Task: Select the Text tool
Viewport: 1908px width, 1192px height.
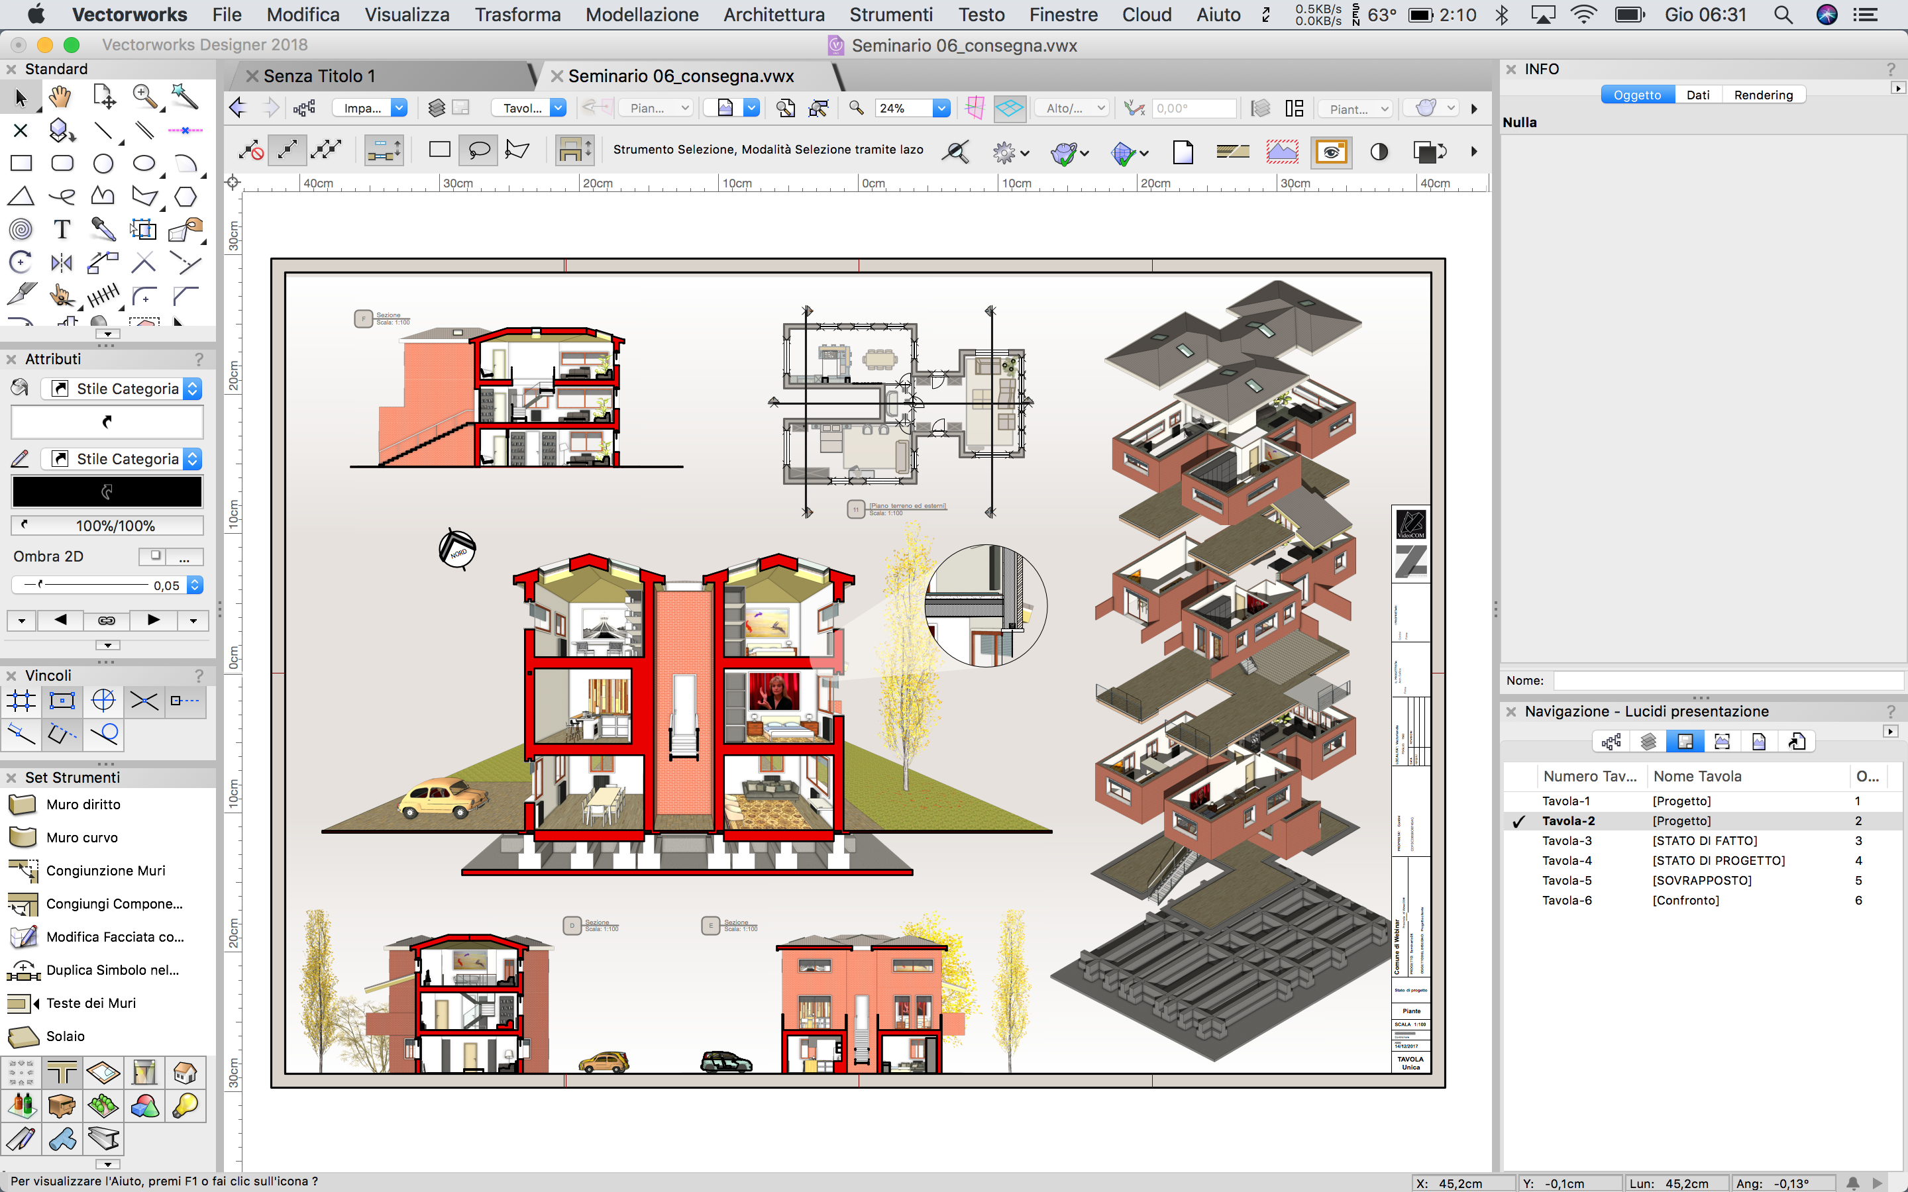Action: pos(62,229)
